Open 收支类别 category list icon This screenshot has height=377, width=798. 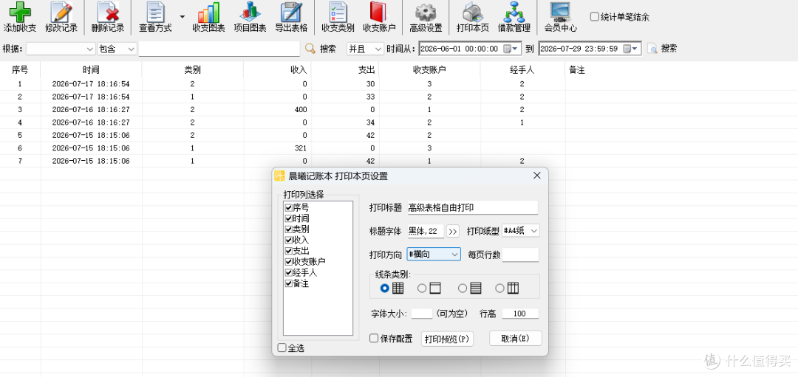point(338,11)
